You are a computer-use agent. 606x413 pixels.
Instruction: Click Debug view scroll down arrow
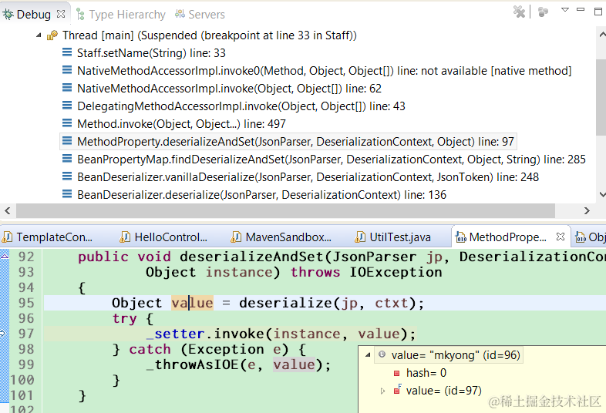pos(601,194)
